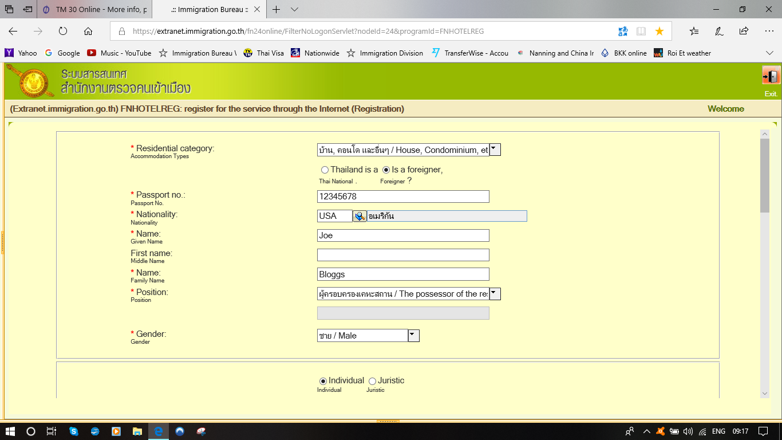Click the Exit icon at top right

coord(771,74)
